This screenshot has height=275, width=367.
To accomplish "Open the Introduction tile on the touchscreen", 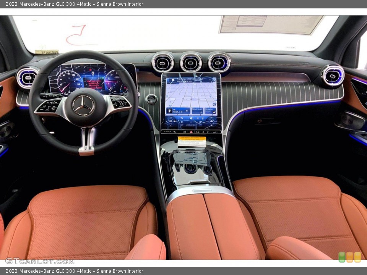I will tap(210, 111).
